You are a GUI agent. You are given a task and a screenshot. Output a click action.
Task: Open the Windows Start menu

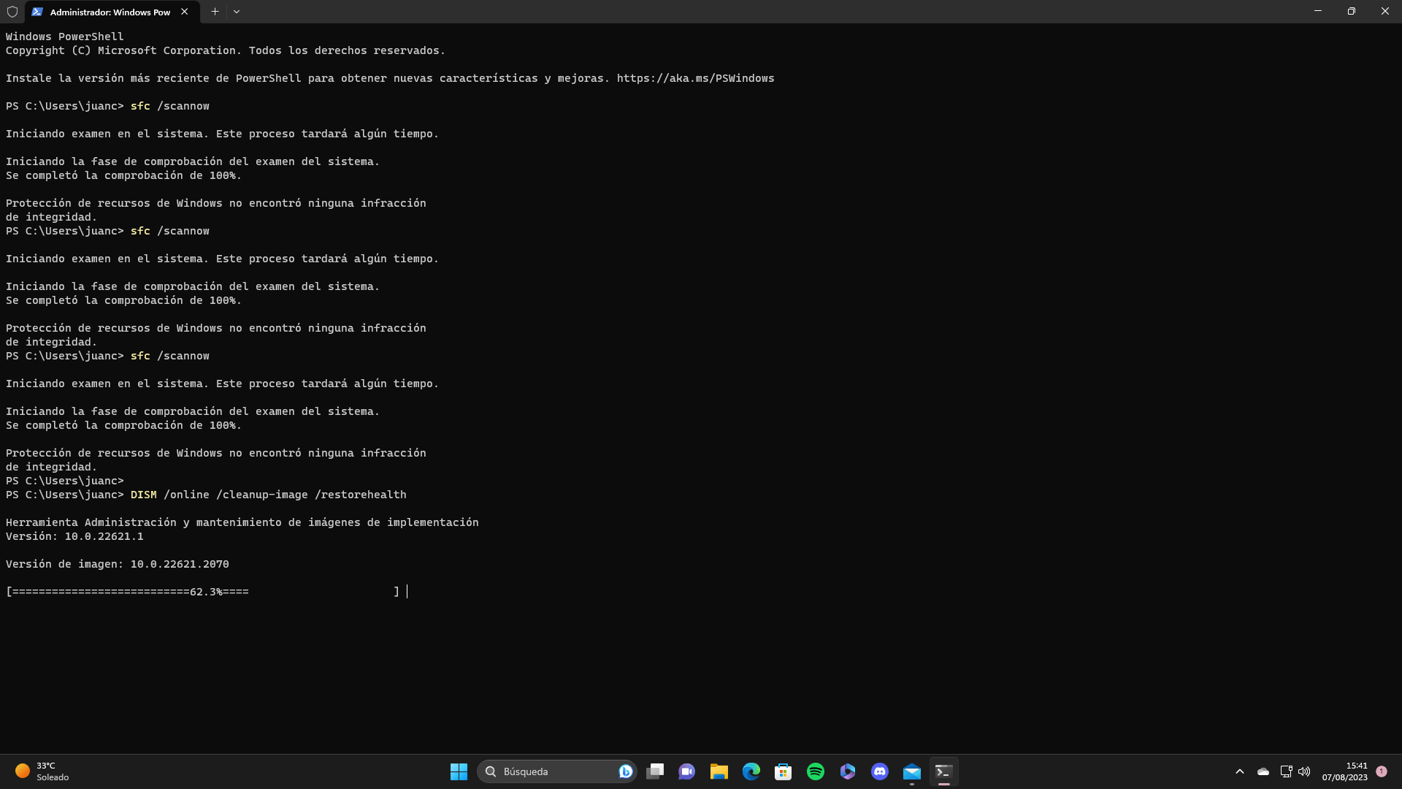pos(459,771)
